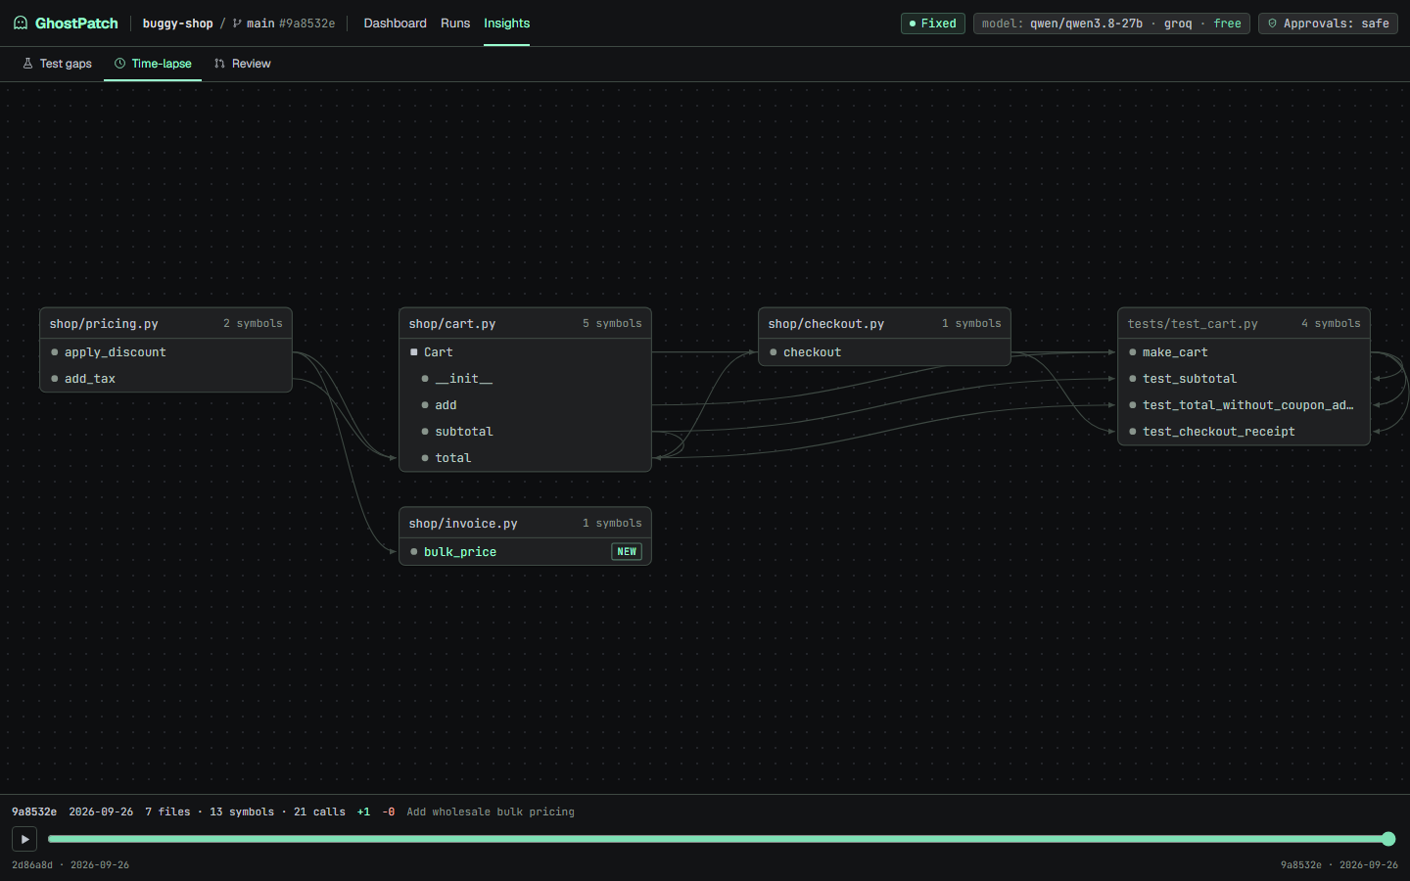Select the Insights tab
The height and width of the screenshot is (881, 1410).
(506, 23)
